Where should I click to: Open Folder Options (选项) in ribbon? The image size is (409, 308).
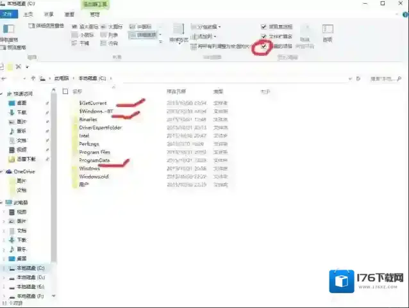pos(328,33)
